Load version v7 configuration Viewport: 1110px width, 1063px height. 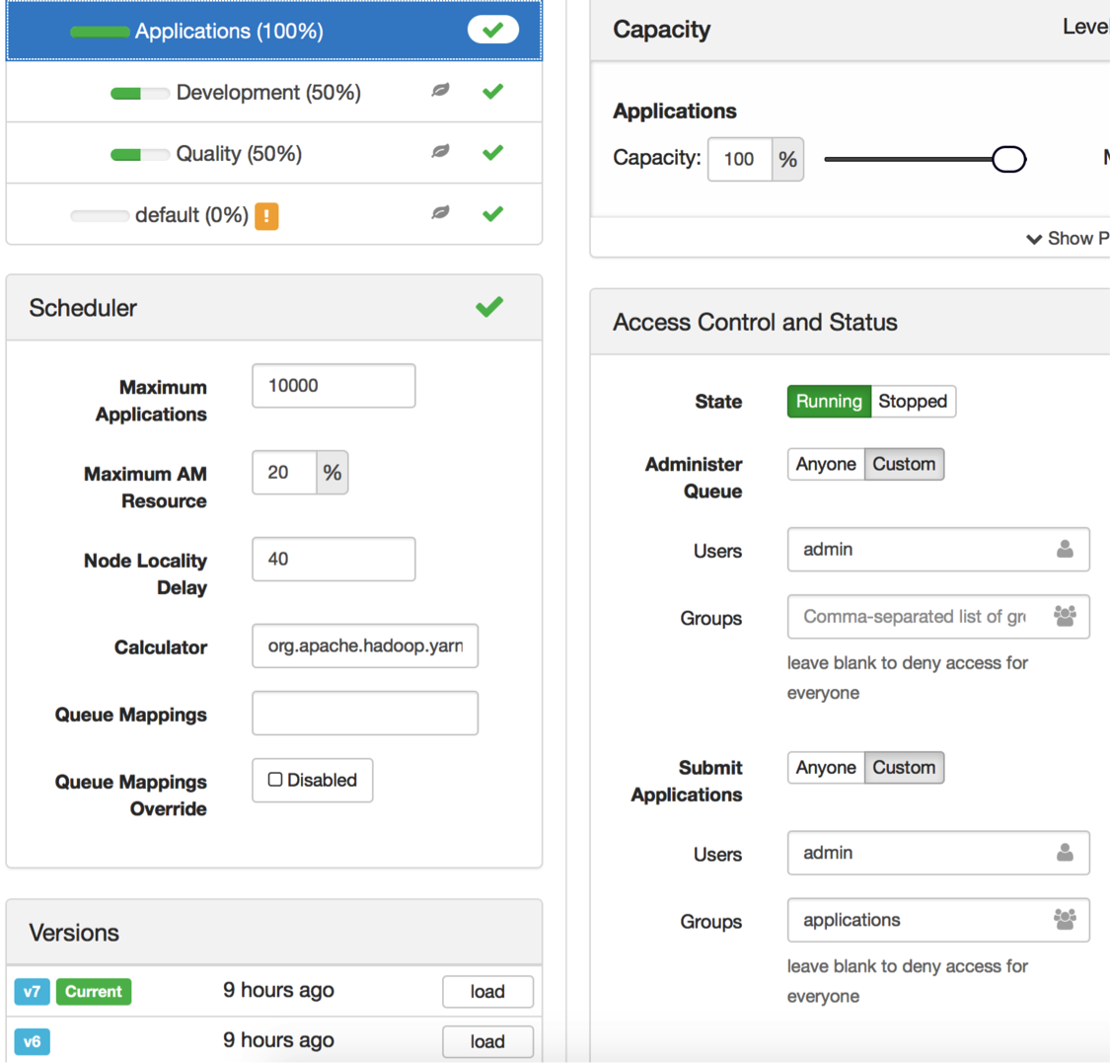point(487,992)
